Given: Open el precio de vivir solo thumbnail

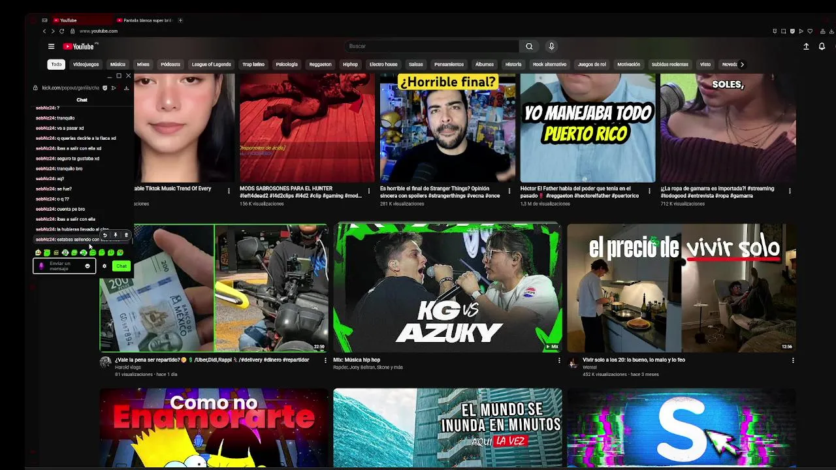Looking at the screenshot, I should point(681,288).
